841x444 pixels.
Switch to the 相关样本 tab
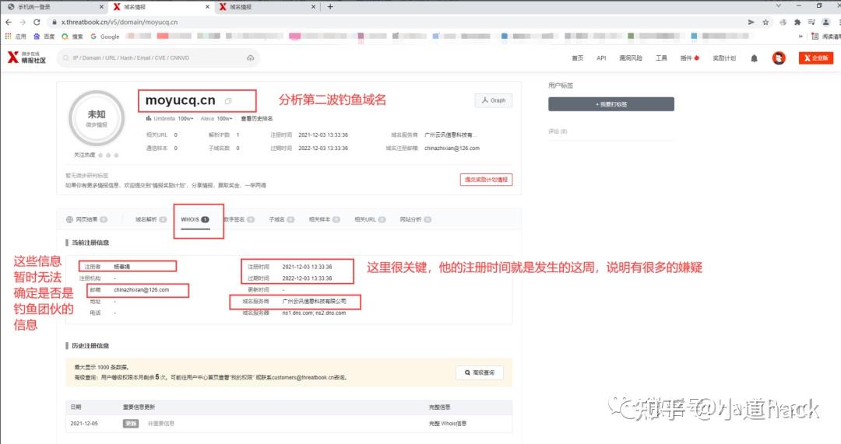325,219
